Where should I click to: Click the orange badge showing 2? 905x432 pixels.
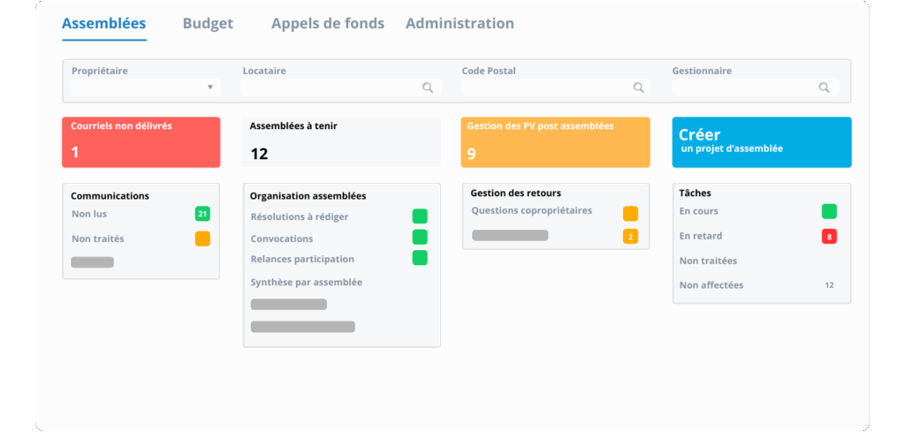[630, 237]
